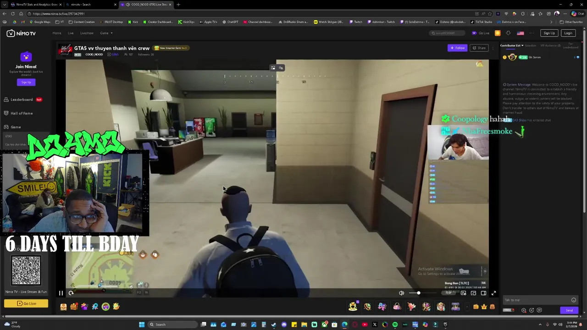Open the backpack icon in gift bar
The image size is (587, 330).
coord(492,307)
